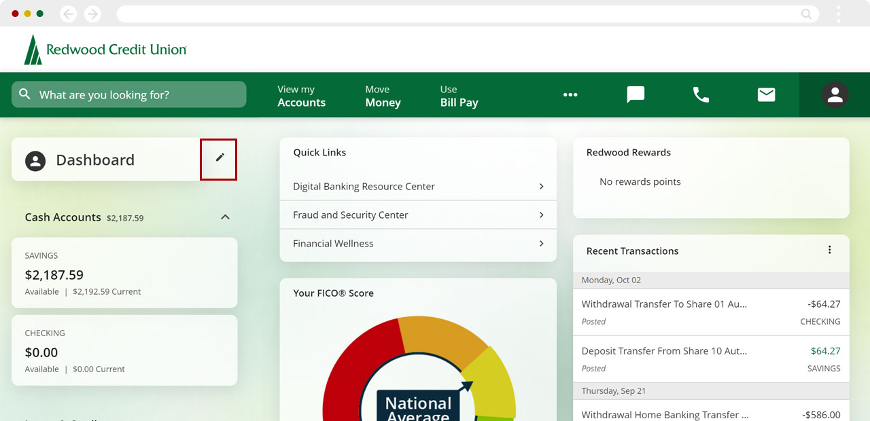Click the Quick Links heading
This screenshot has width=870, height=421.
pyautogui.click(x=319, y=152)
